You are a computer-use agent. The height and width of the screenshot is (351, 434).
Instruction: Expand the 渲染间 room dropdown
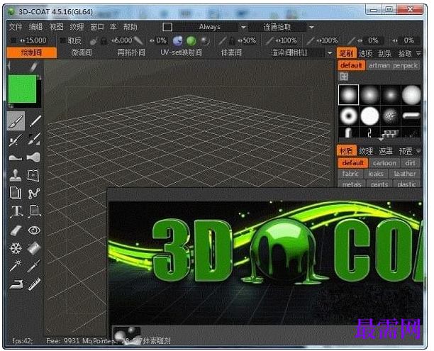(330, 52)
